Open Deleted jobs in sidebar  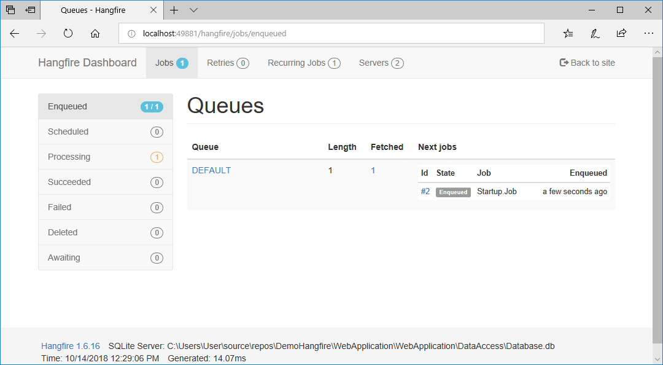(x=106, y=232)
